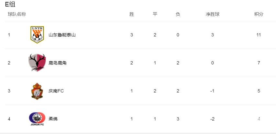Click the 胜 wins column header
The height and width of the screenshot is (134, 276).
pos(132,14)
